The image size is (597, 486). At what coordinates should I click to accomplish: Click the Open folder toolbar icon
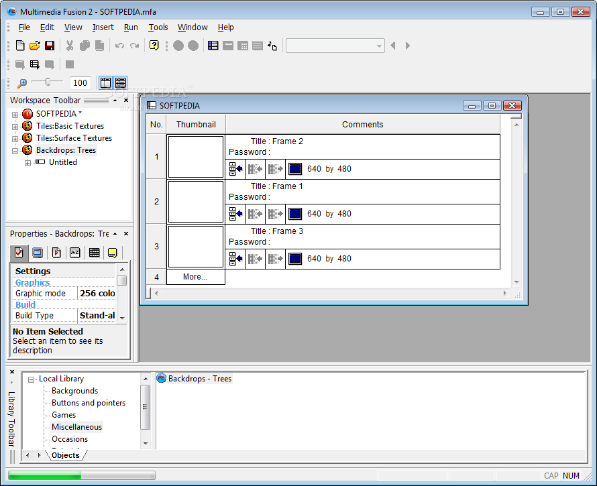pyautogui.click(x=35, y=46)
